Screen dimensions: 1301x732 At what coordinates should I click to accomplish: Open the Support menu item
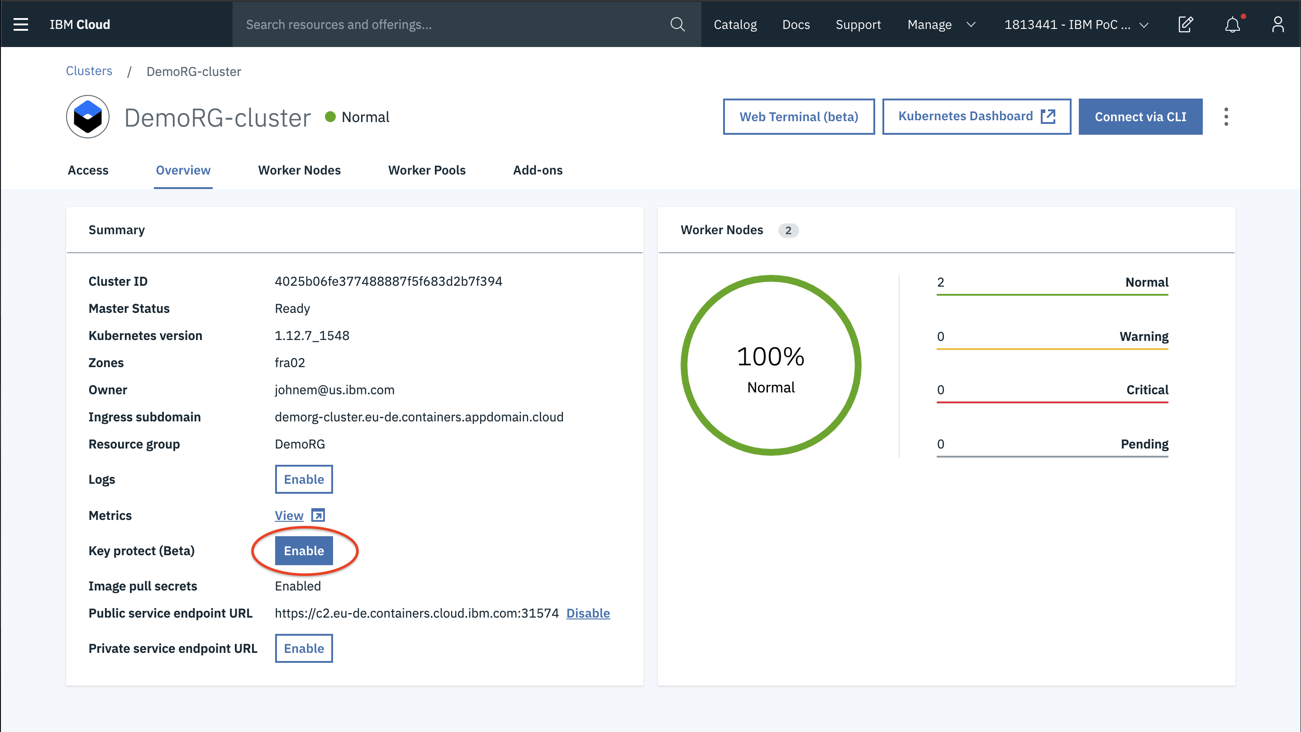858,24
